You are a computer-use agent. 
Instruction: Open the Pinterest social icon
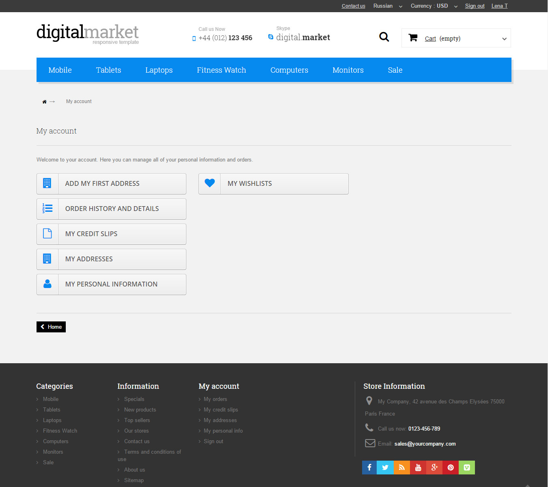451,468
